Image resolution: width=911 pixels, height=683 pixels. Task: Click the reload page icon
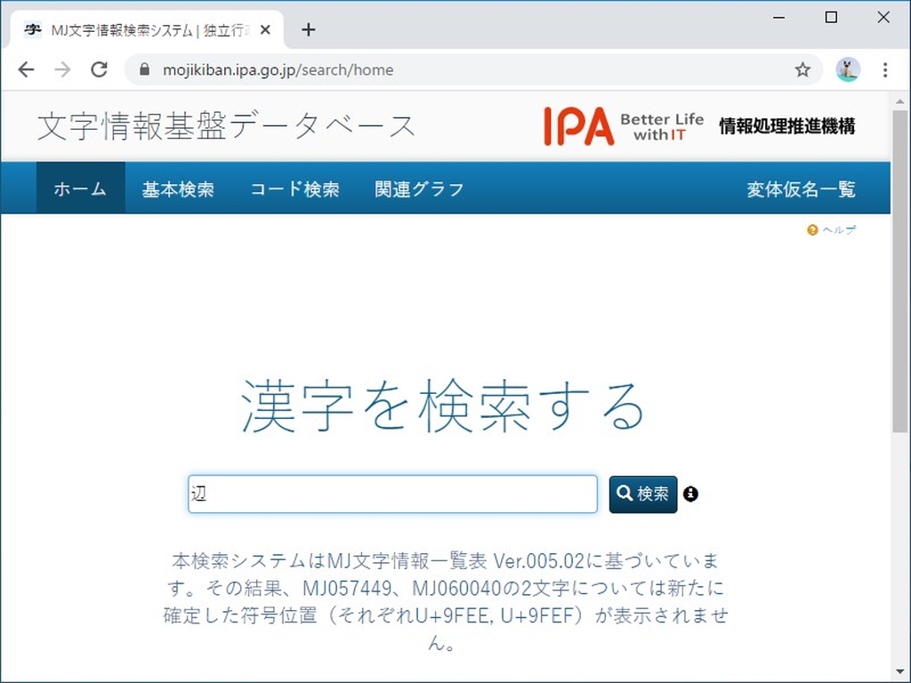[99, 68]
